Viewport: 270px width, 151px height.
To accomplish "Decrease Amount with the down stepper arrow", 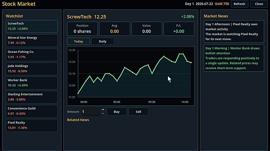I will [103, 113].
